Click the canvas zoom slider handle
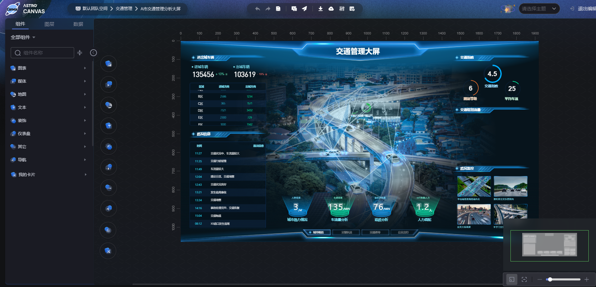The image size is (596, 287). (x=550, y=279)
